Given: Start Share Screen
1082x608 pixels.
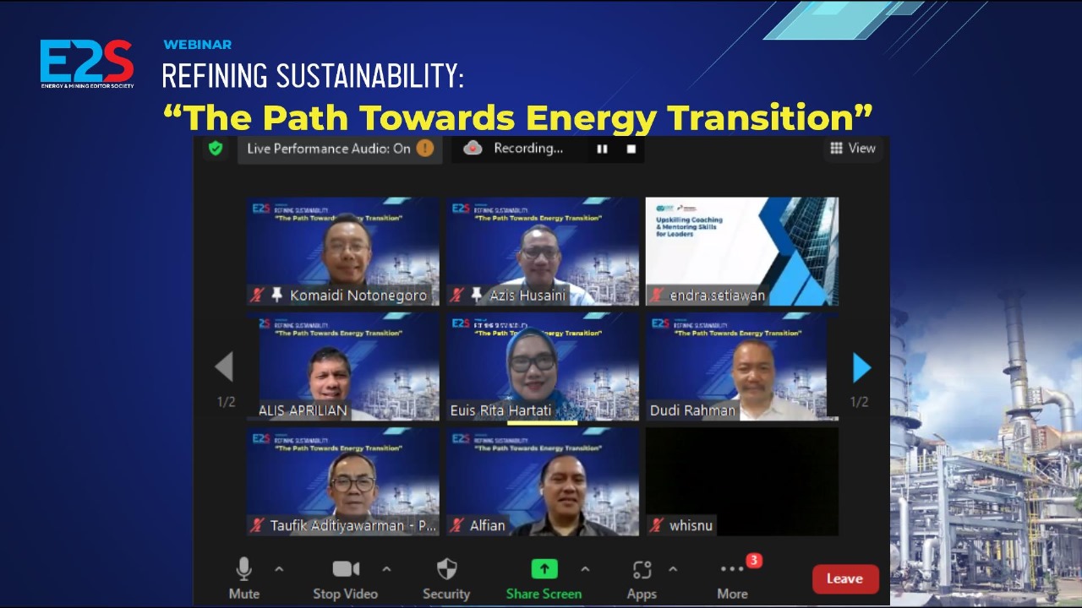Looking at the screenshot, I should [544, 578].
